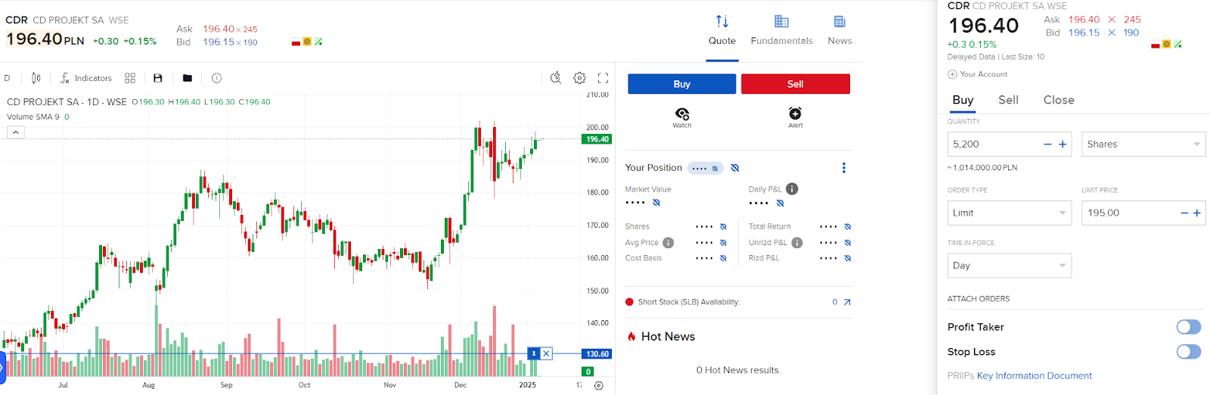Reveal the hidden Daily P&L value
Image resolution: width=1210 pixels, height=395 pixels.
(780, 203)
